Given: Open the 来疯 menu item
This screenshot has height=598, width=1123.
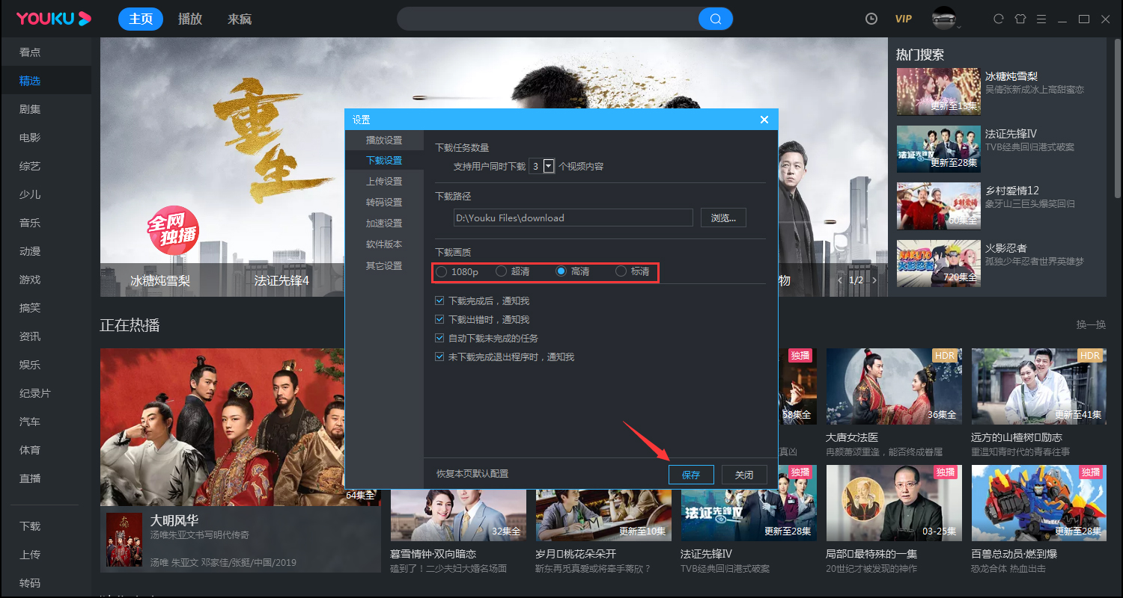Looking at the screenshot, I should coord(239,19).
